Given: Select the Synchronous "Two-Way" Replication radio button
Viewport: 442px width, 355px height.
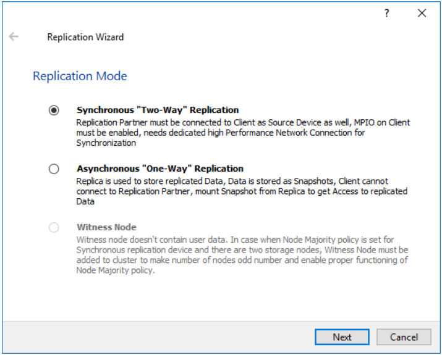Looking at the screenshot, I should click(x=54, y=111).
